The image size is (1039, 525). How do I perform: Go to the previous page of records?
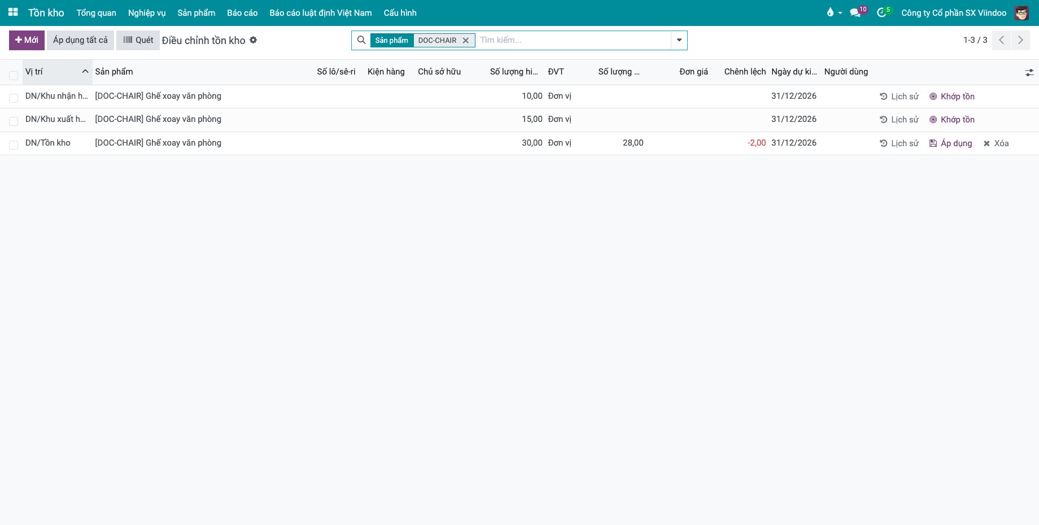click(x=1001, y=40)
